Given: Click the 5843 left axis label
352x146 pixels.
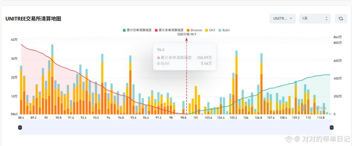Looking at the screenshot, I should tap(14, 114).
